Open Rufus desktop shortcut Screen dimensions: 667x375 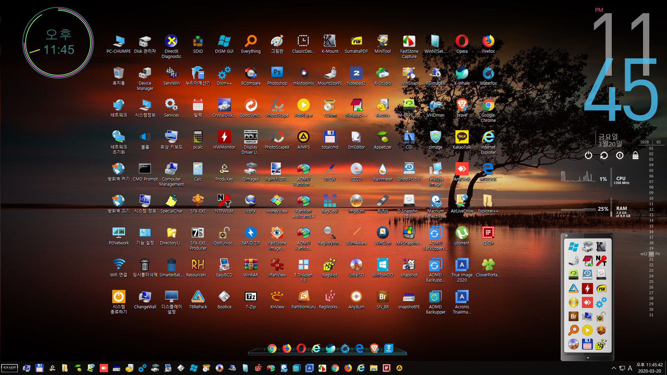coord(382,204)
